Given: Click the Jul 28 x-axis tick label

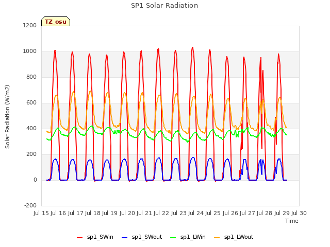Looking at the screenshot, I should pyautogui.click(x=265, y=213).
